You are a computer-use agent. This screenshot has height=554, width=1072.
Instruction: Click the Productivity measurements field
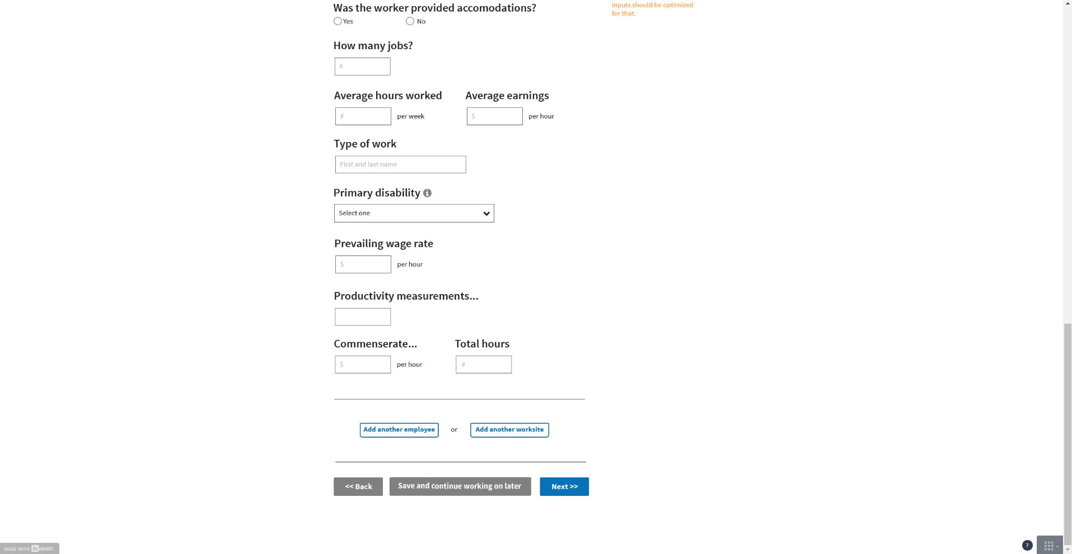[362, 317]
